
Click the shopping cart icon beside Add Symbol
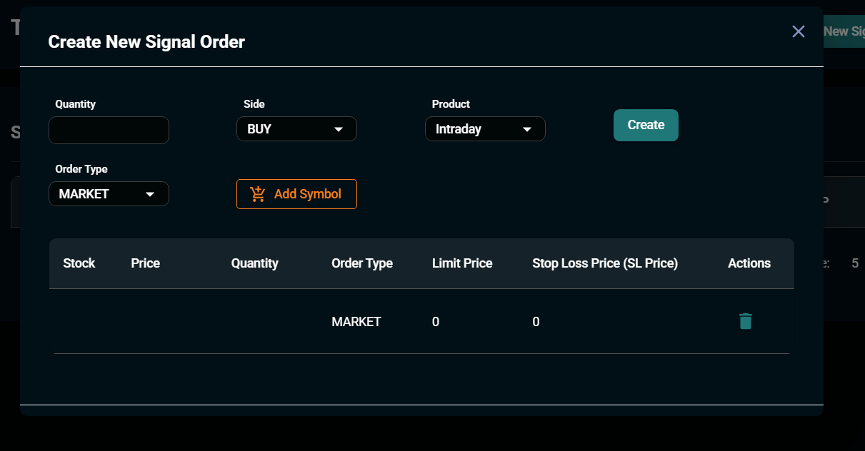[x=257, y=193]
